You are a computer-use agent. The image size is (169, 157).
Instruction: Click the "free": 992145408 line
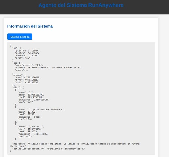26,80
